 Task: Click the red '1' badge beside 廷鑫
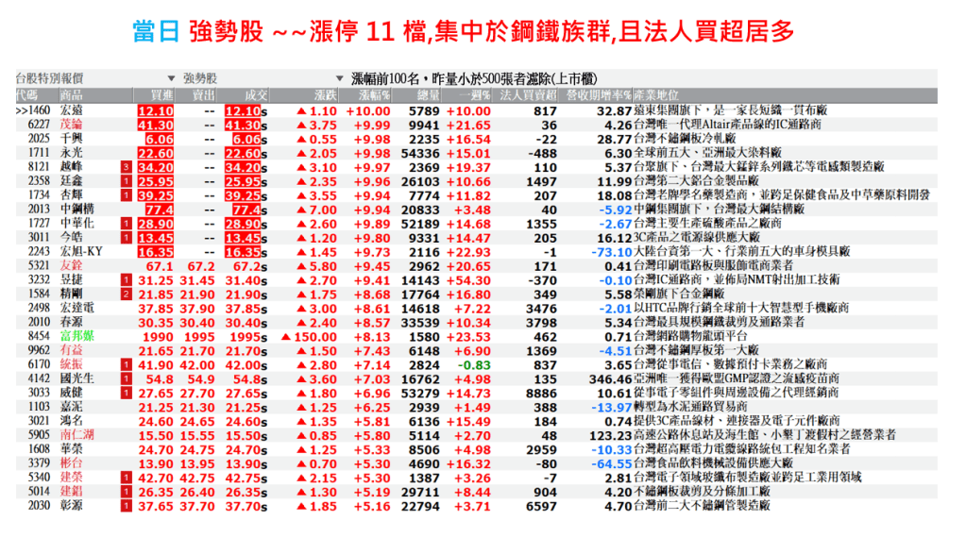(126, 181)
